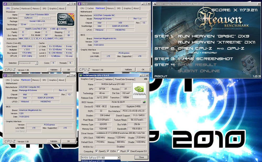
Task: Click Make Screenshot in Heaven window
Action: (205, 59)
